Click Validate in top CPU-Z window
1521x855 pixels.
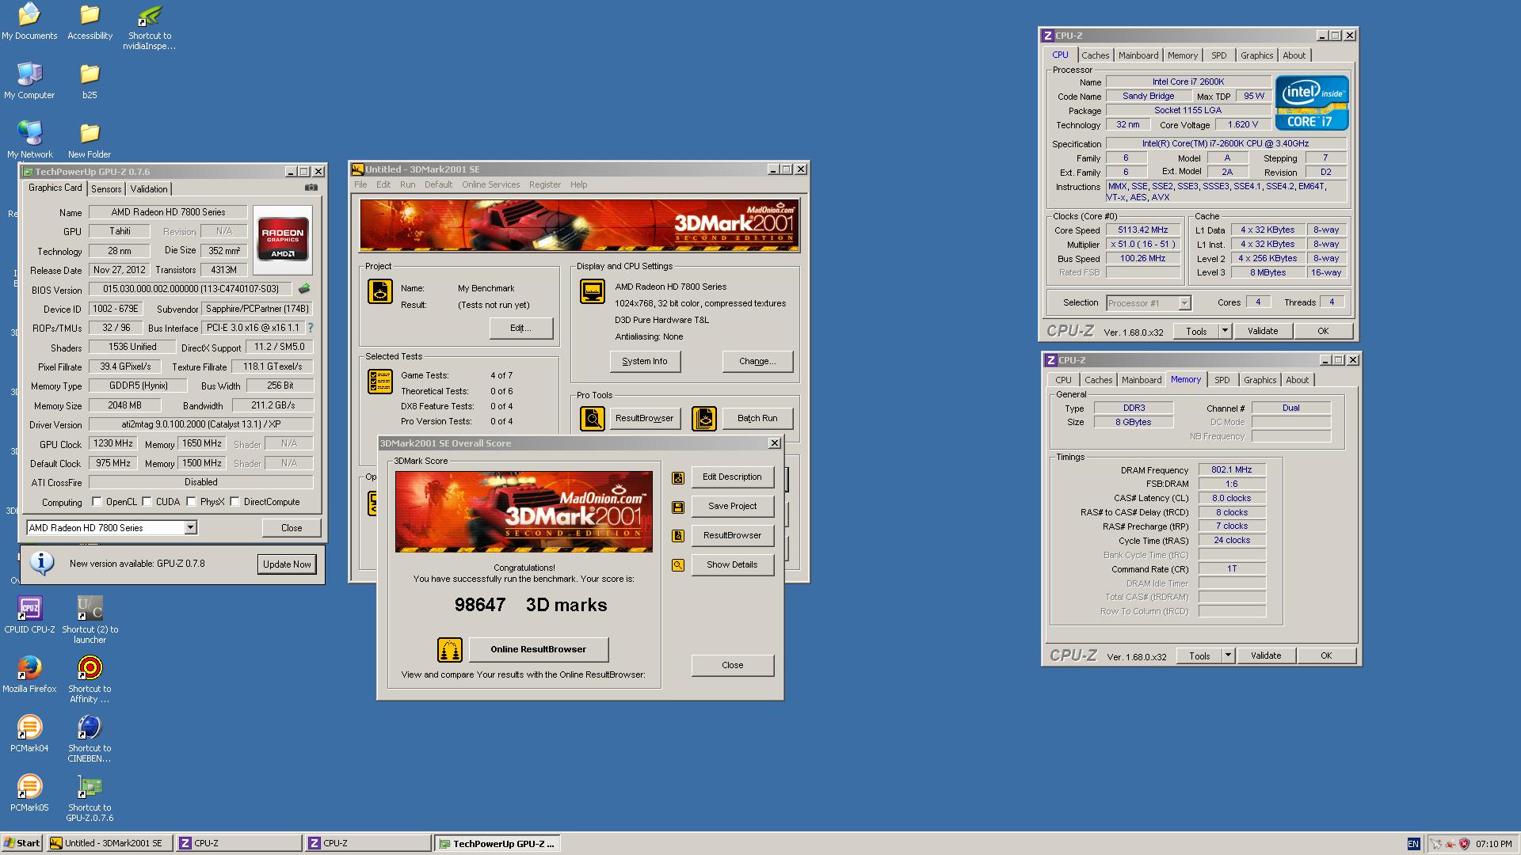tap(1263, 331)
